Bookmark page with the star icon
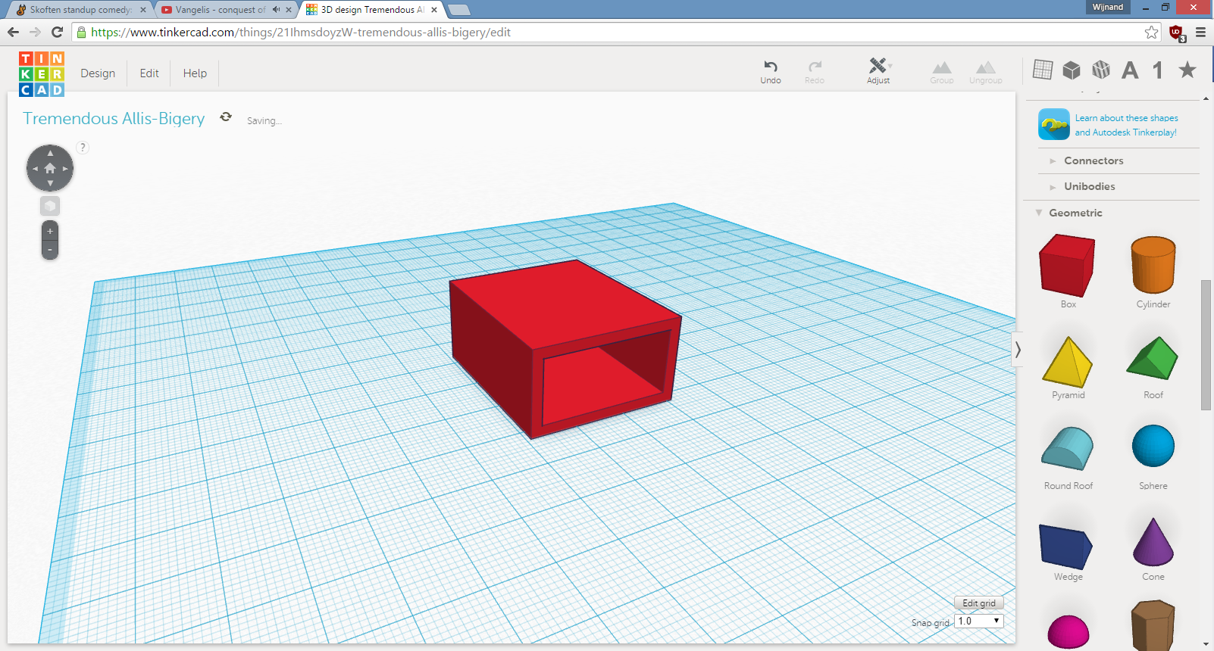 tap(1152, 32)
